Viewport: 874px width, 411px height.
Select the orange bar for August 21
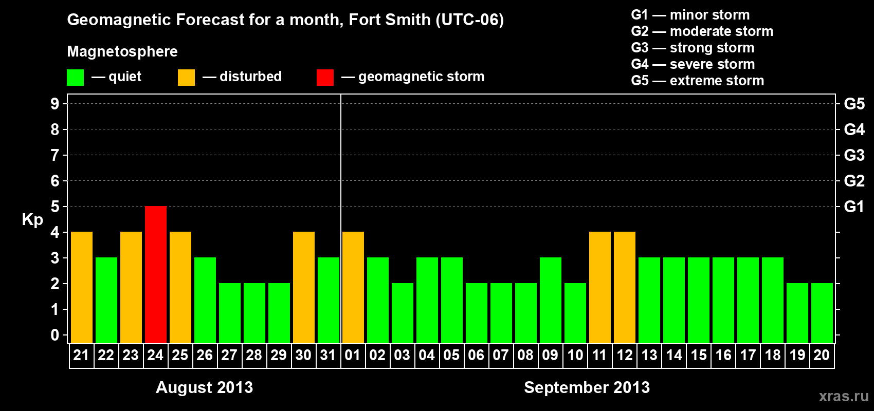pyautogui.click(x=82, y=287)
